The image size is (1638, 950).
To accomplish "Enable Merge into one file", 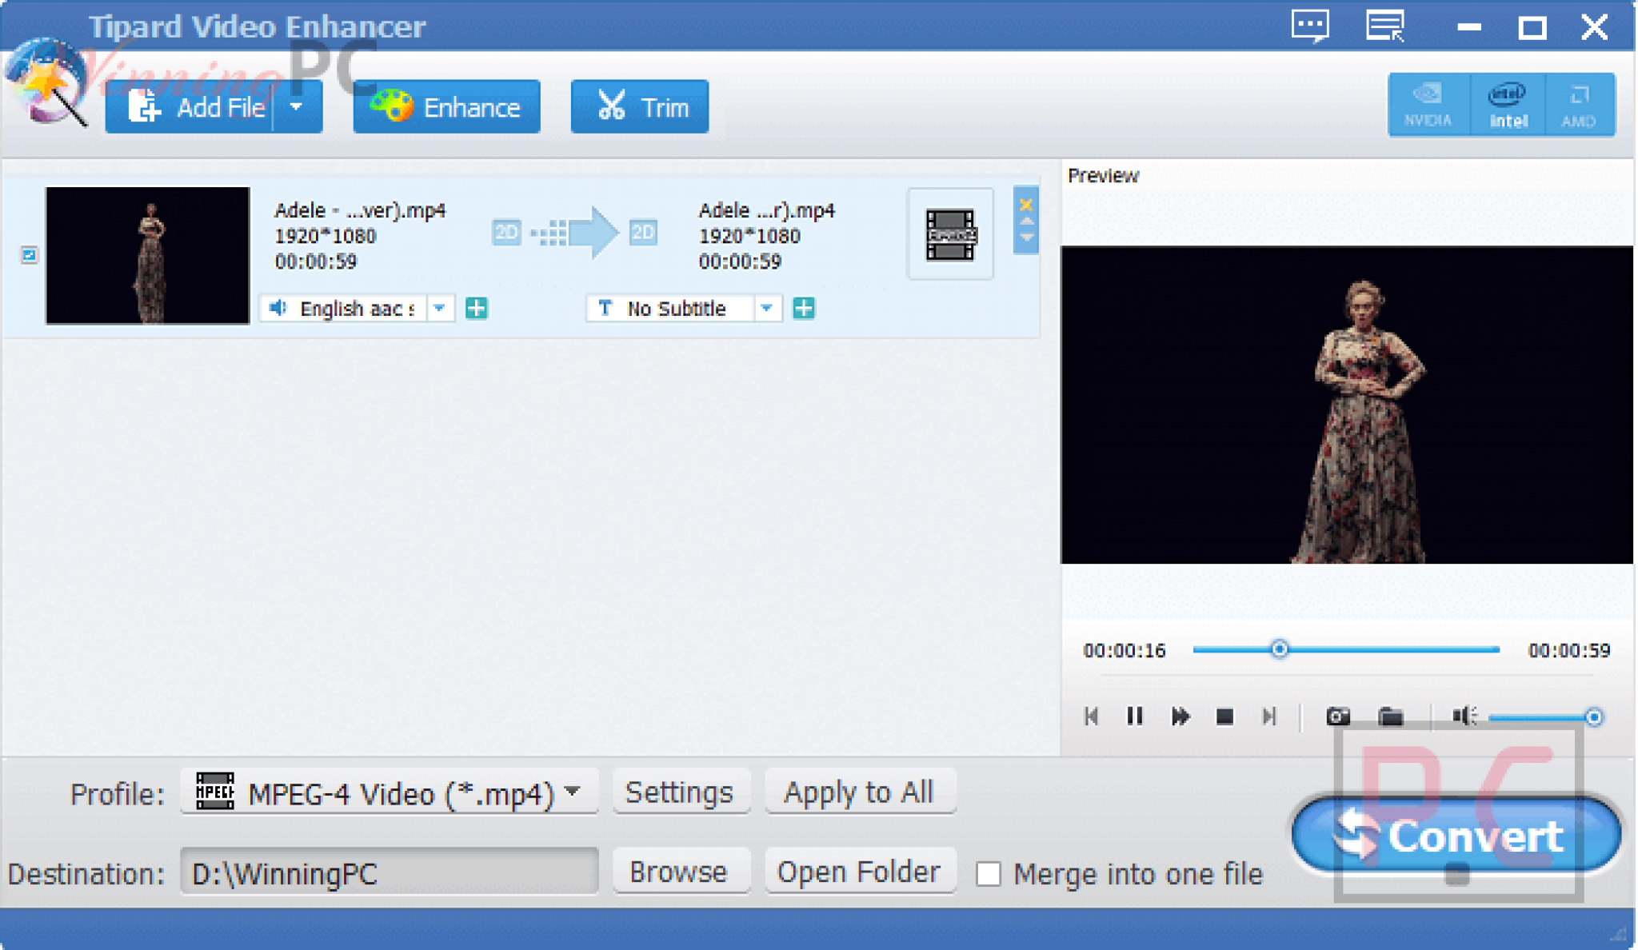I will [989, 876].
